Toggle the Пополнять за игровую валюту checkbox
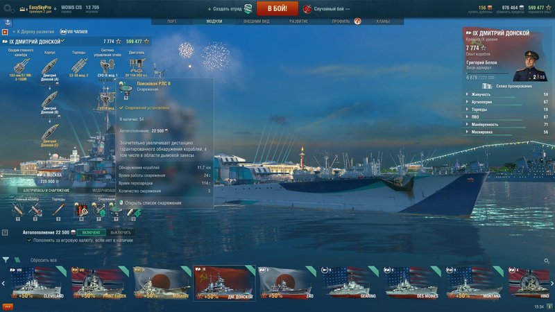 [x=29, y=240]
